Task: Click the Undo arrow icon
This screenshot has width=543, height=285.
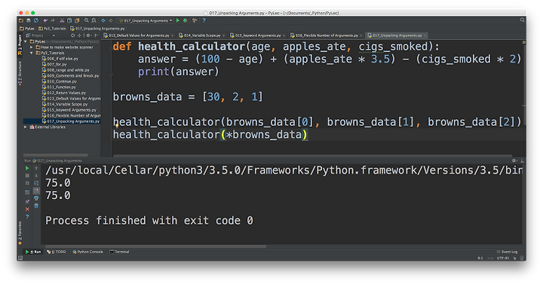Action: pos(45,20)
